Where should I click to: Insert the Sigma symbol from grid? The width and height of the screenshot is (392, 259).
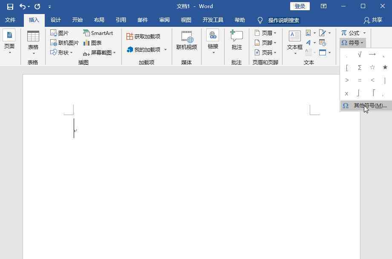[x=360, y=67]
